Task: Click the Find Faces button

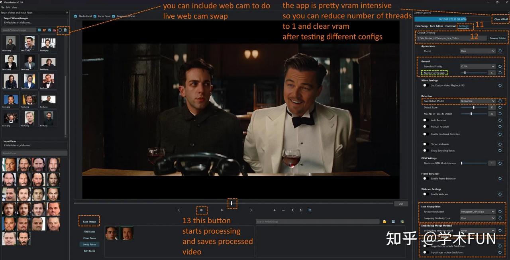Action: point(89,232)
